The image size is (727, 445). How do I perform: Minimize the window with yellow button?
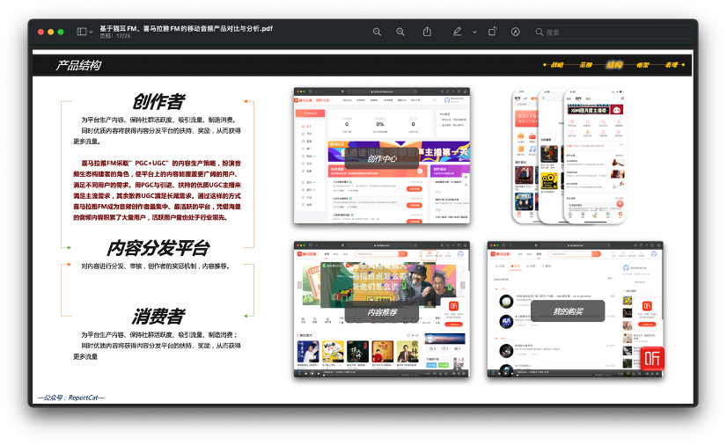[x=50, y=32]
